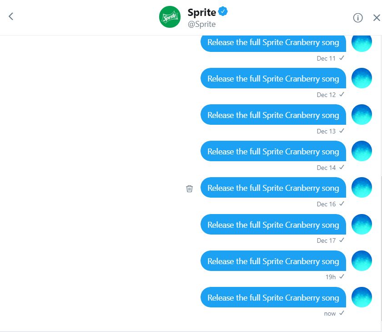Click the checkmark beside Dec 14
Viewport: 382px width, 332px height.
coord(342,168)
